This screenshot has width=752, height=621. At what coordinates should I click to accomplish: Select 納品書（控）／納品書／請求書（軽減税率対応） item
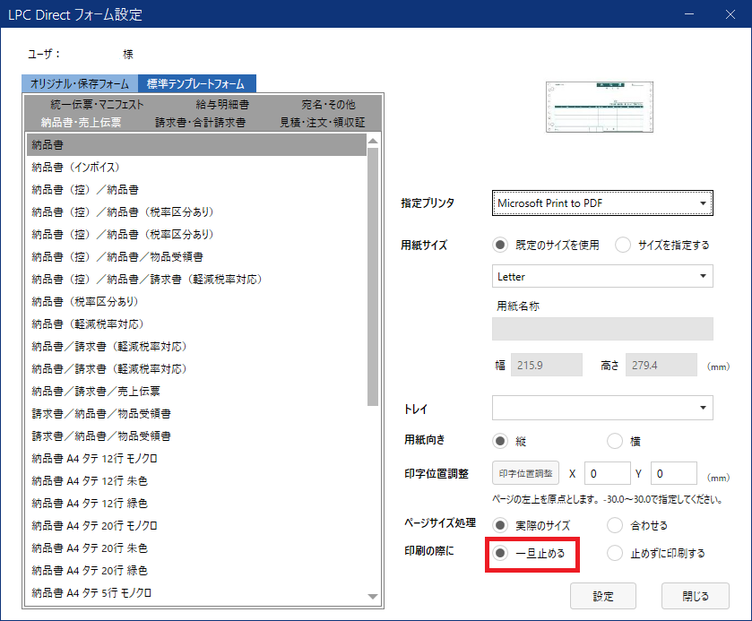[196, 279]
